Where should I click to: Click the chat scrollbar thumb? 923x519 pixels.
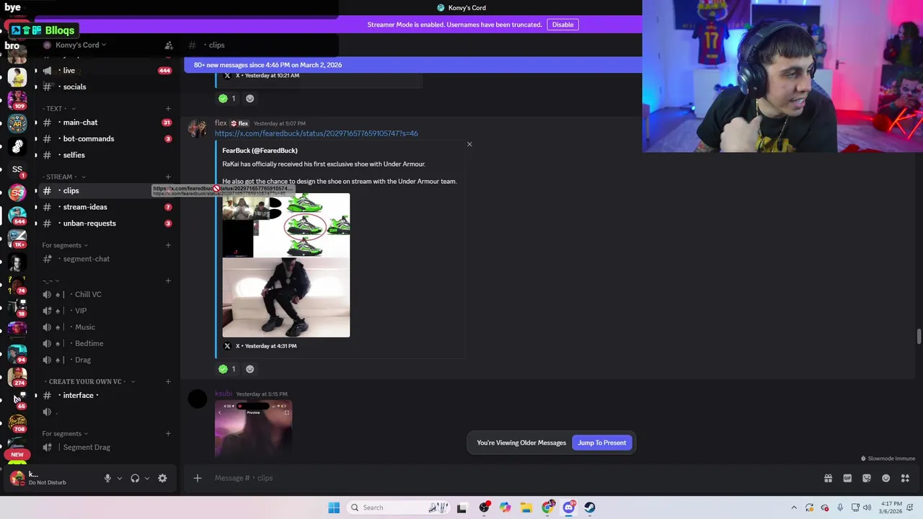(x=919, y=337)
